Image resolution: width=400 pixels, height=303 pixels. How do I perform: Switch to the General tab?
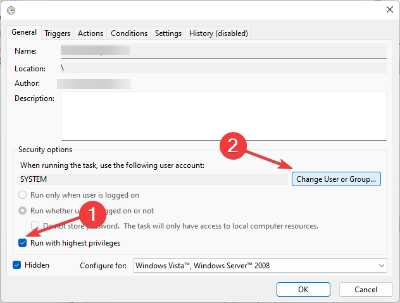[x=24, y=32]
